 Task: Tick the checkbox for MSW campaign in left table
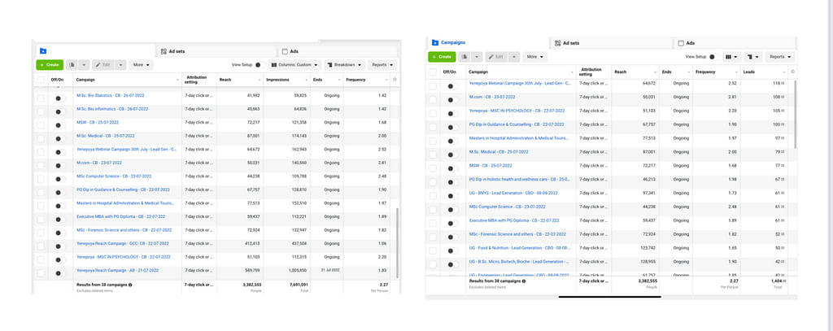(x=41, y=122)
